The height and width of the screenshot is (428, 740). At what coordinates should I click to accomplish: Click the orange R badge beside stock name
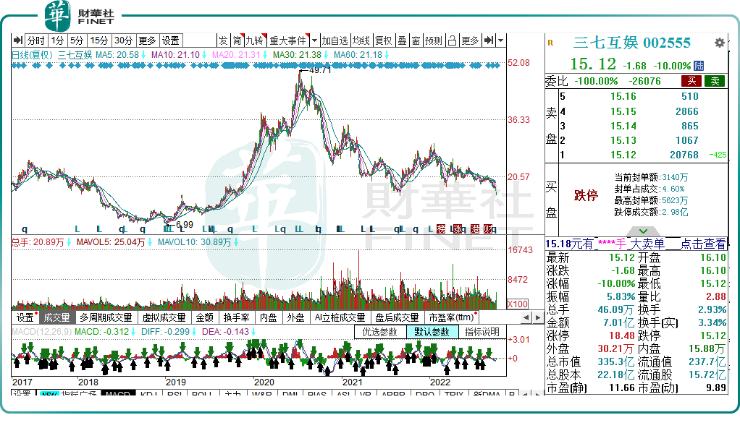[550, 43]
